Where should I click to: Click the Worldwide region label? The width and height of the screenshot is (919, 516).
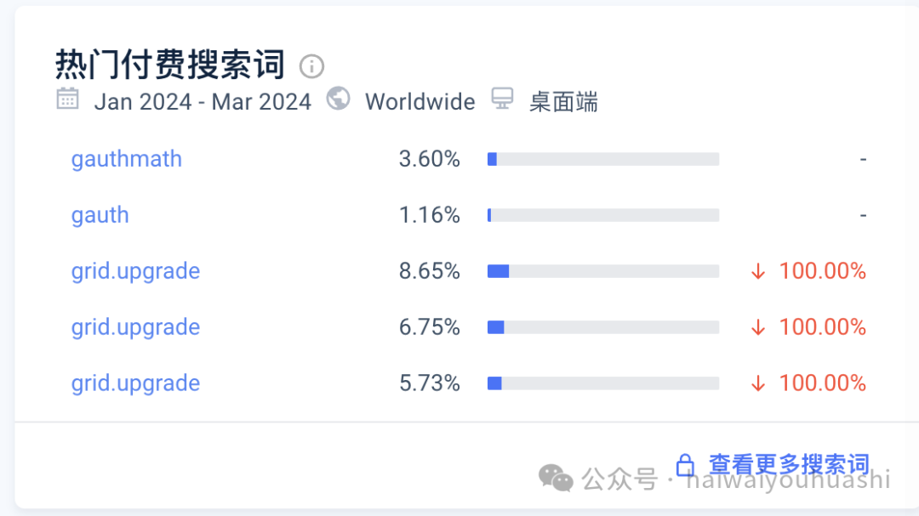[420, 102]
